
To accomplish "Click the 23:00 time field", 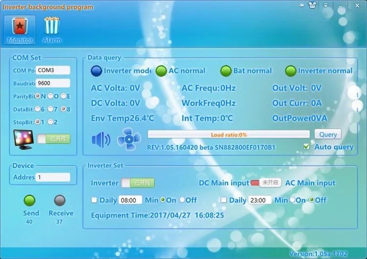I will tap(259, 200).
